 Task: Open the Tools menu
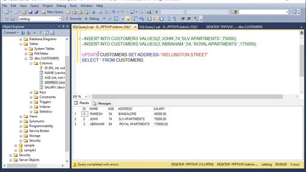tap(73, 6)
